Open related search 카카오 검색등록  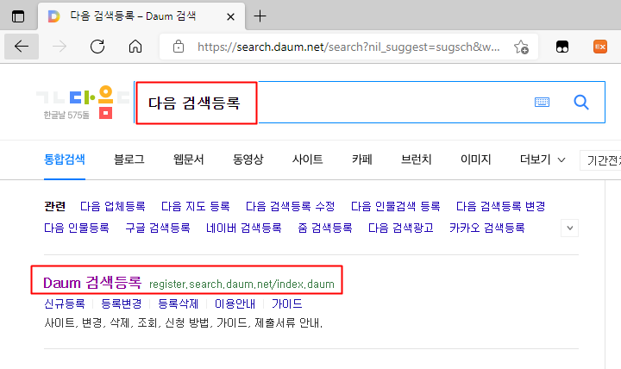point(486,228)
